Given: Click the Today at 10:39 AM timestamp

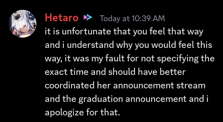Looking at the screenshot, I should pos(132,19).
